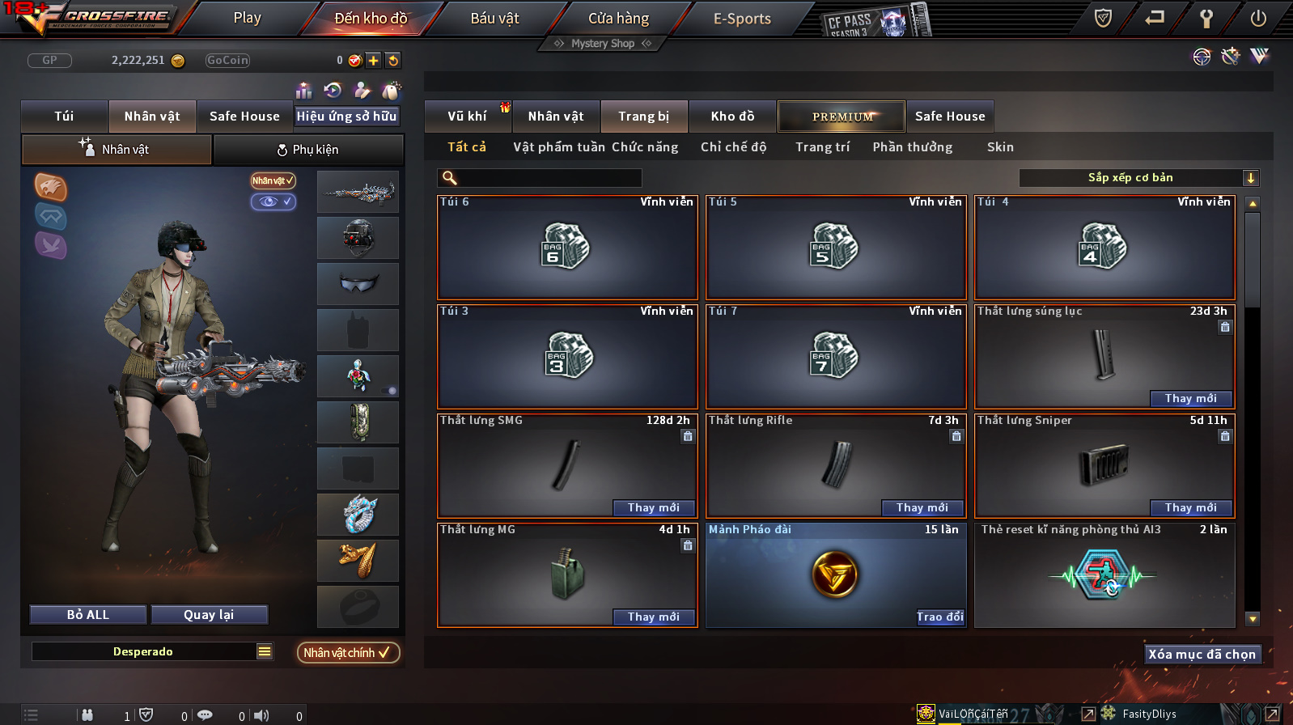Click the GoCoin refresh icon
This screenshot has width=1293, height=725.
pos(392,60)
